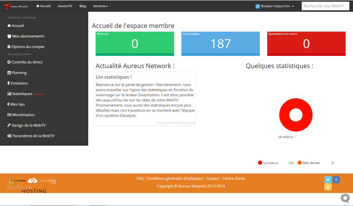Open the Facebook icon in footer
The height and width of the screenshot is (206, 353).
336,179
